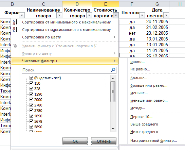
Task: Open the Стоимость партии filter dropdown
Action: [x=116, y=15]
